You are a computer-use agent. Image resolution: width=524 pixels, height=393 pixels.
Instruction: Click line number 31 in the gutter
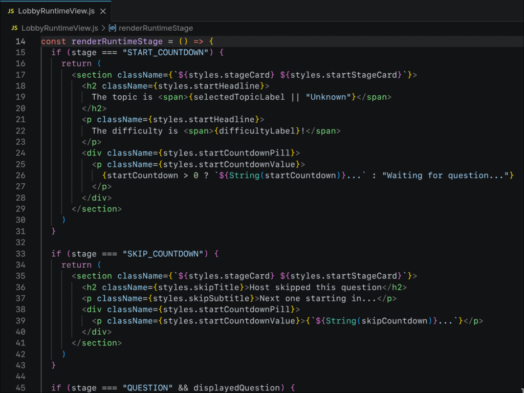point(20,231)
